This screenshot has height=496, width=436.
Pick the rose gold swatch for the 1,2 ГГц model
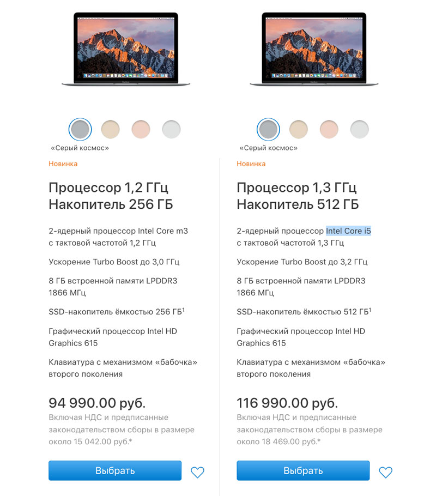[141, 130]
